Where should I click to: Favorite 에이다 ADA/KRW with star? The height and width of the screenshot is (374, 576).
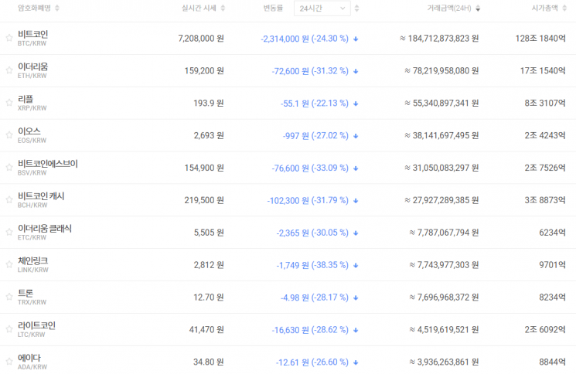pyautogui.click(x=9, y=362)
